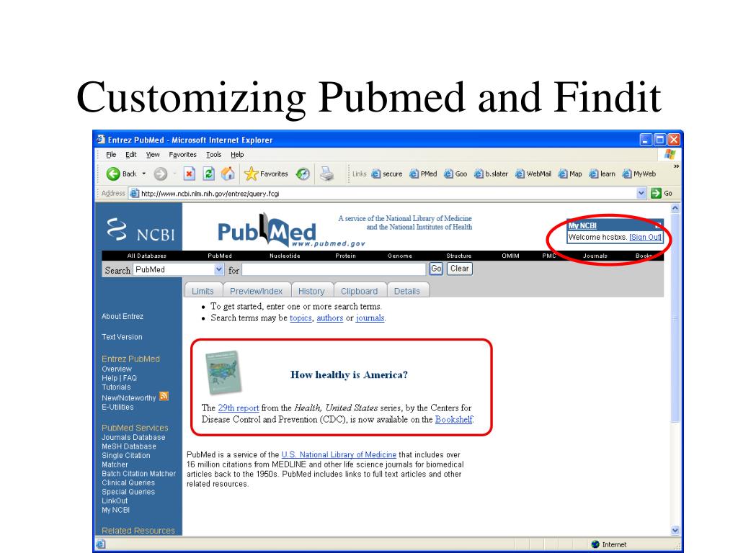
Task: Open the Help menu
Action: 237,154
